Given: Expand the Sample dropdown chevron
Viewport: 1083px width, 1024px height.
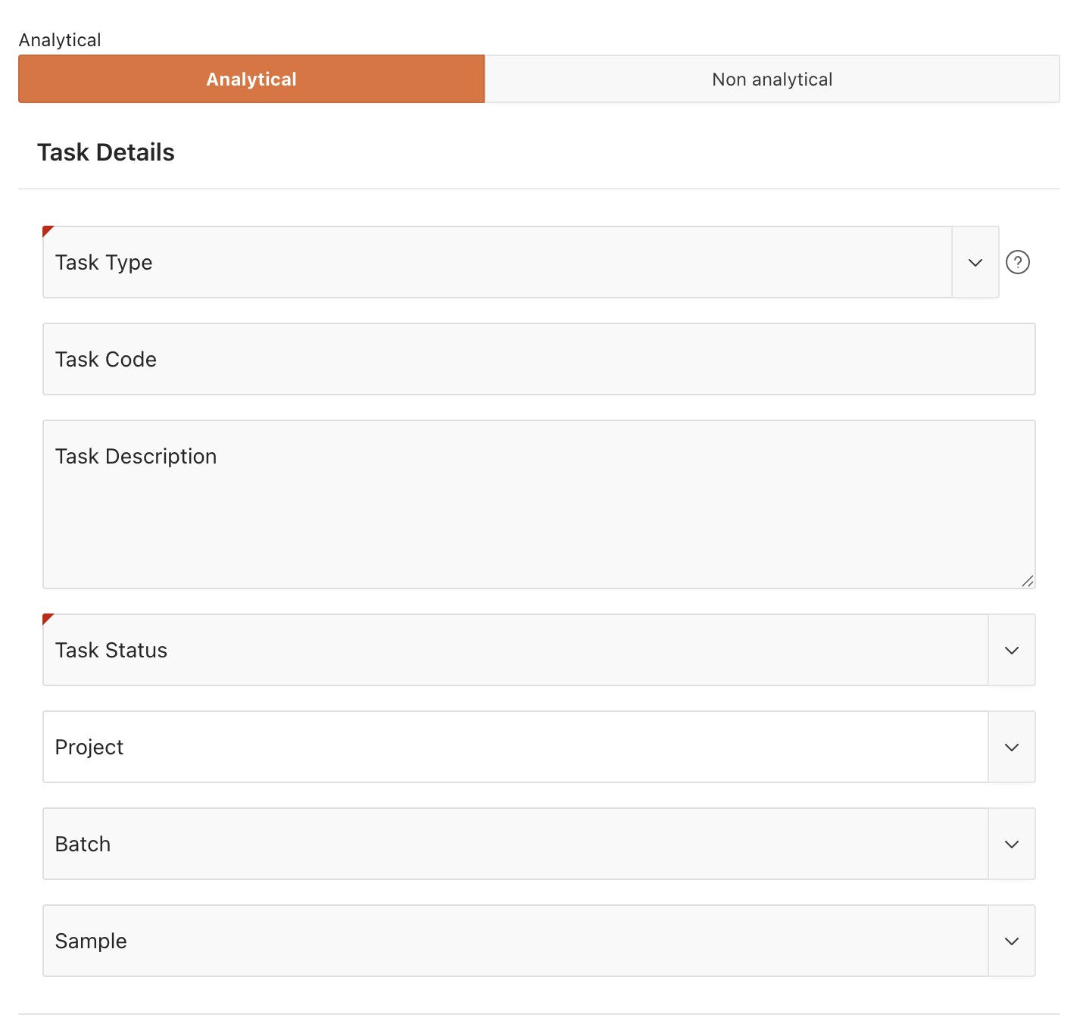Looking at the screenshot, I should point(1011,941).
